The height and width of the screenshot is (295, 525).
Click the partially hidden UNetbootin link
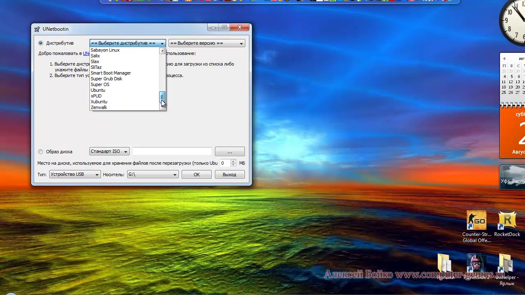pos(86,53)
